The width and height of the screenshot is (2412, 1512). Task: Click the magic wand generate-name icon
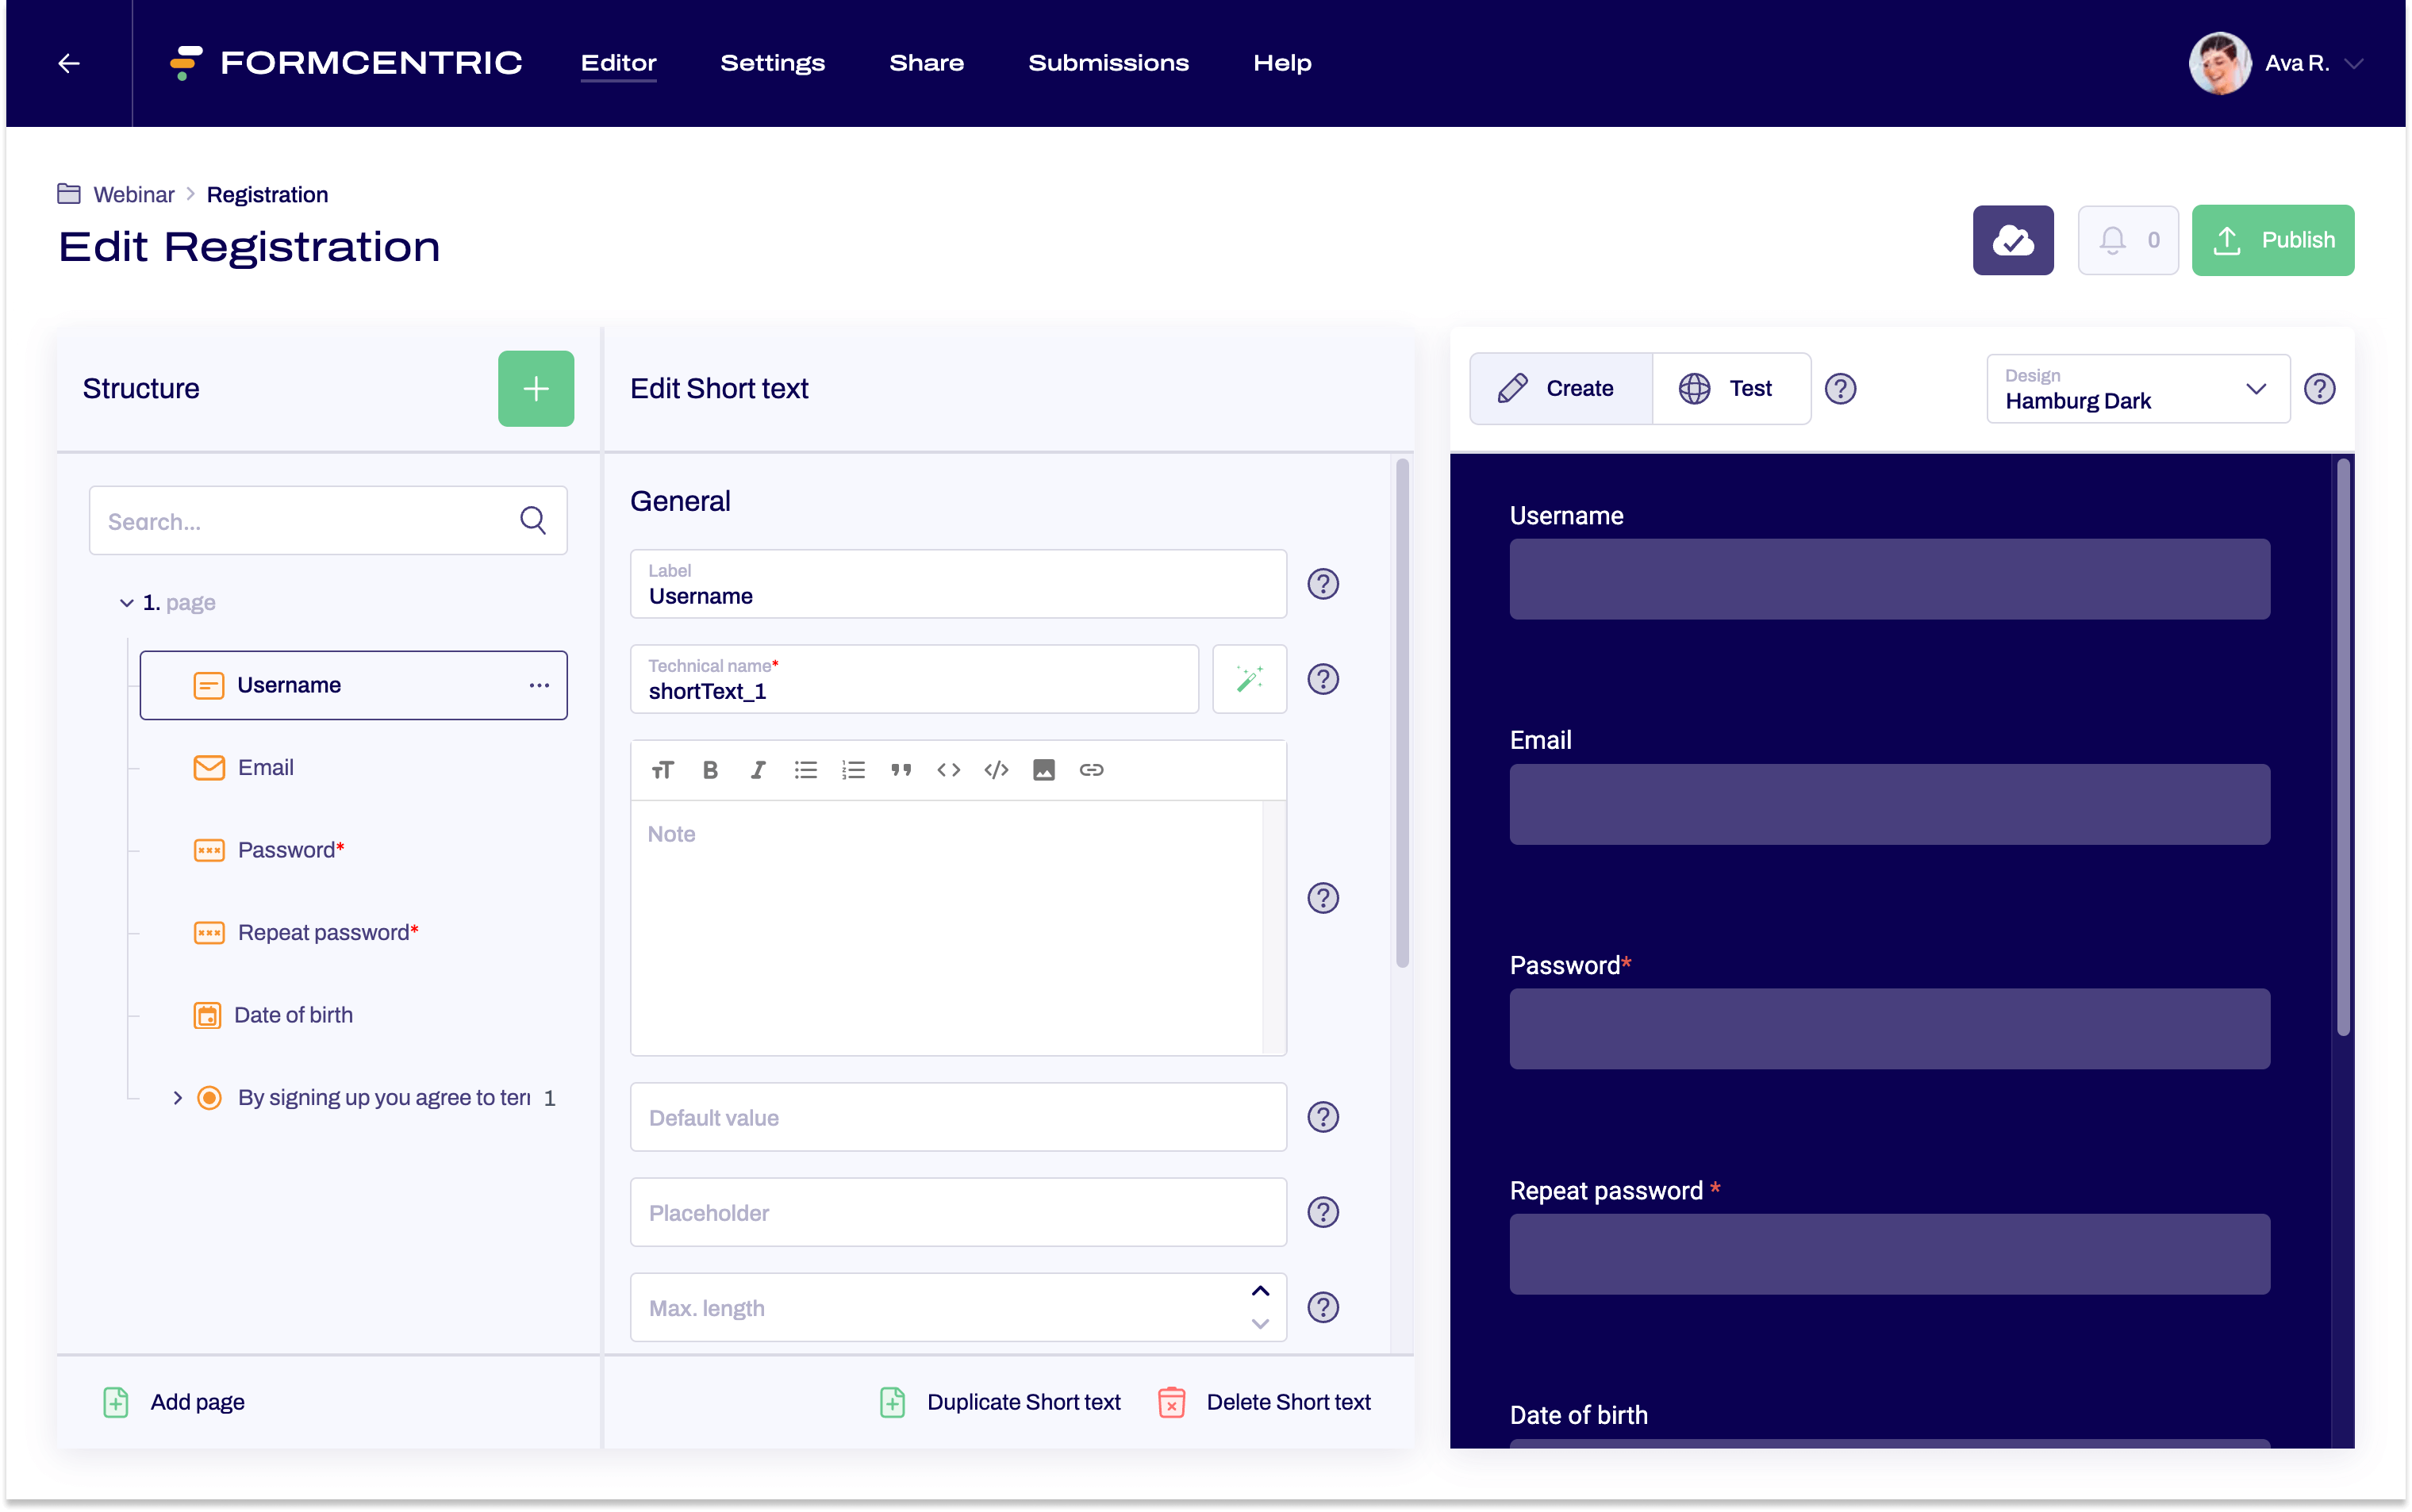point(1249,679)
